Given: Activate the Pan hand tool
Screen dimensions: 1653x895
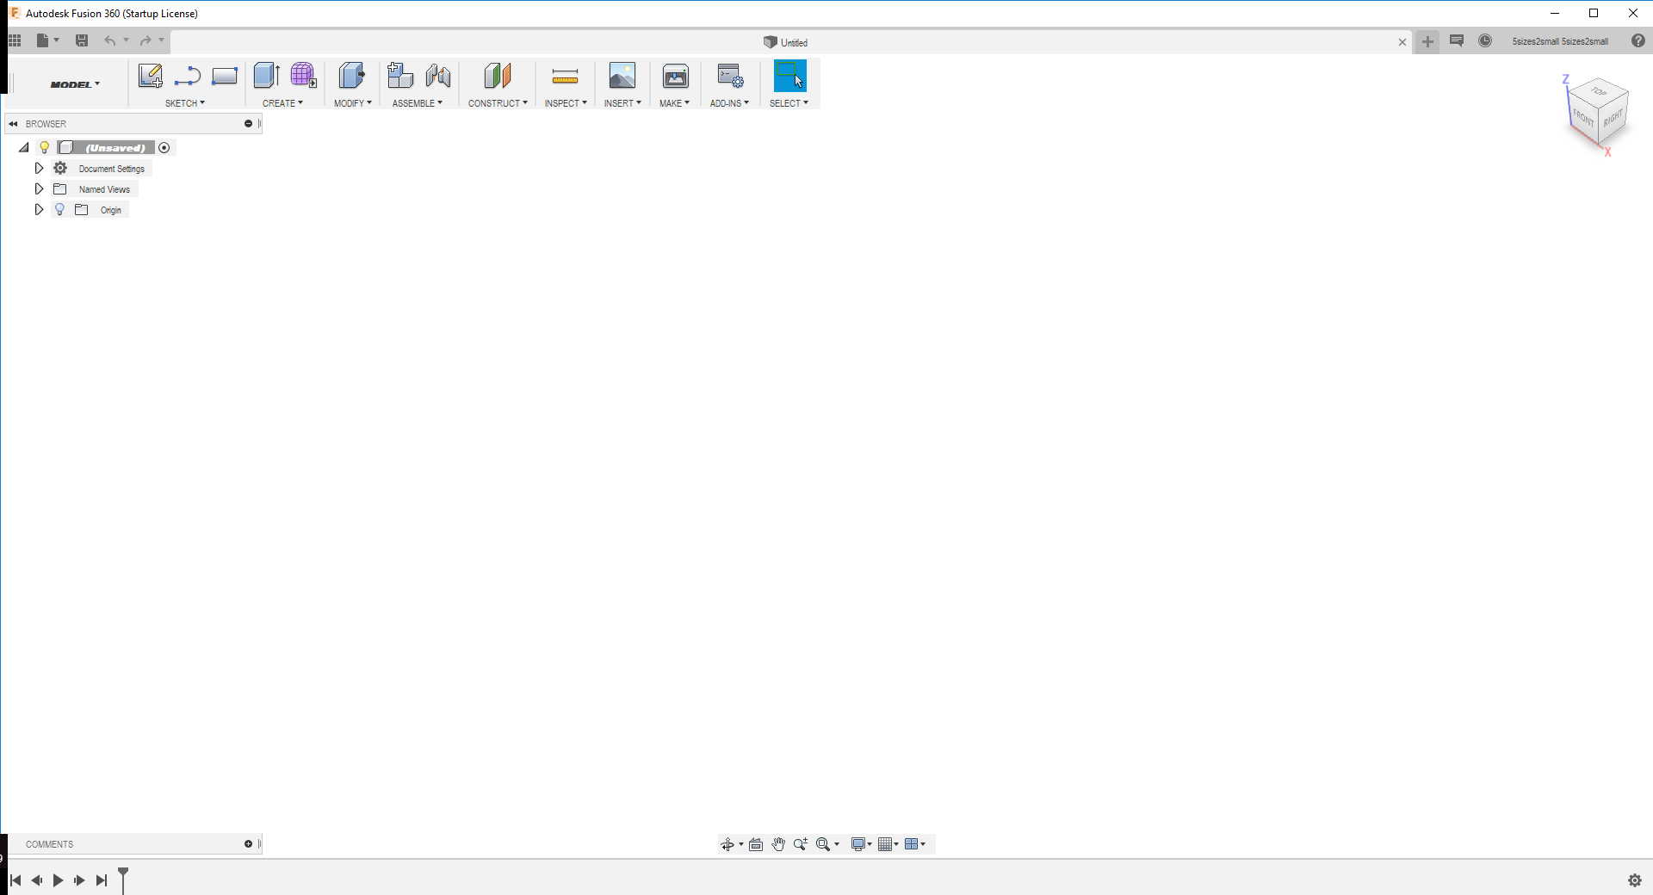Looking at the screenshot, I should click(x=778, y=844).
